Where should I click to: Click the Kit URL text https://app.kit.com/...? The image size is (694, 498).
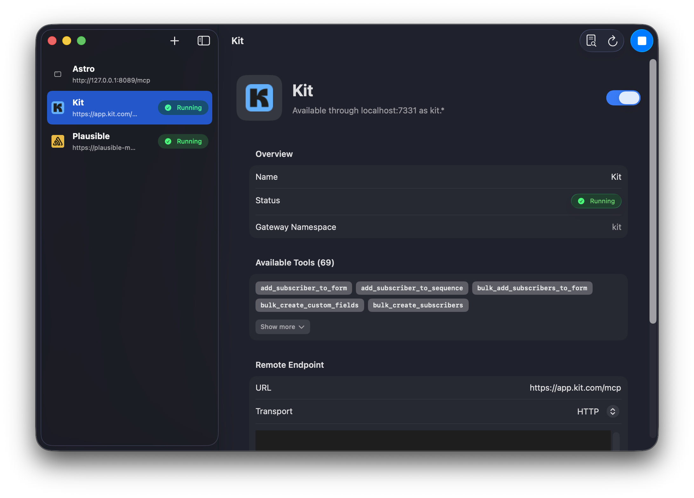[x=105, y=114]
